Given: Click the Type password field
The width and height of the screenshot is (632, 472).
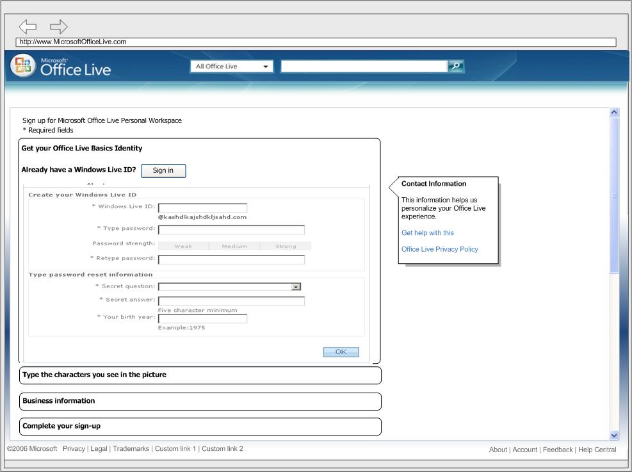Looking at the screenshot, I should coord(231,230).
